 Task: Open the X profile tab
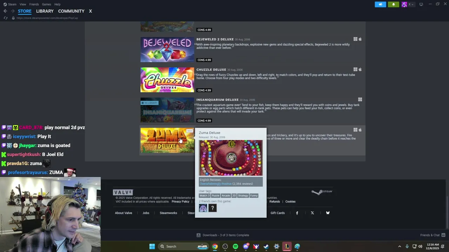click(x=90, y=11)
